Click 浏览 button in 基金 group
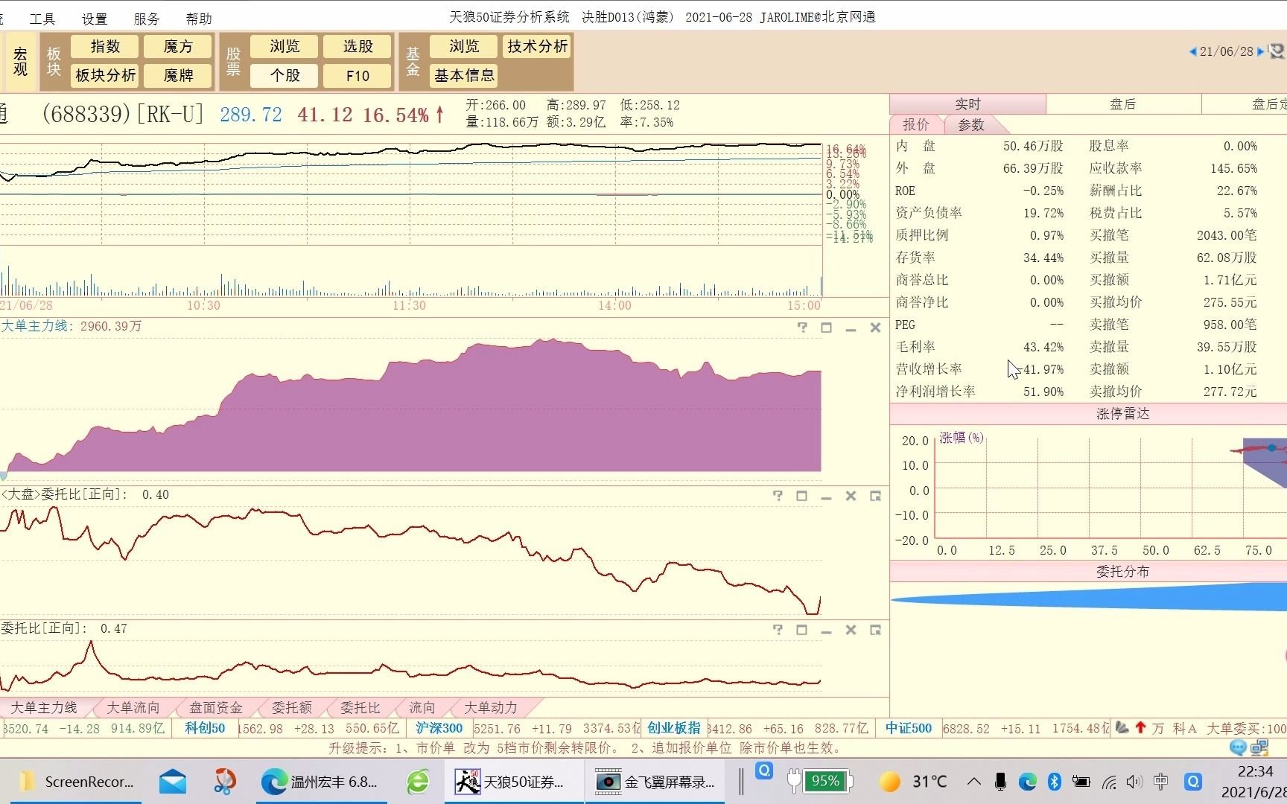Viewport: 1287px width, 804px height. [464, 46]
